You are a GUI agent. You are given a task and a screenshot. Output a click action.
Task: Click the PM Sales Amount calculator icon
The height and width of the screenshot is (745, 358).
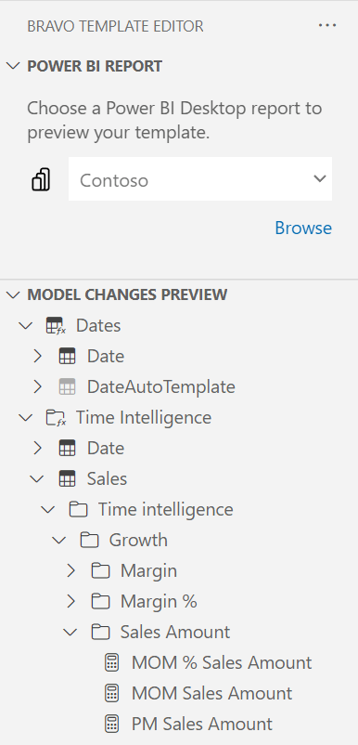(x=111, y=724)
